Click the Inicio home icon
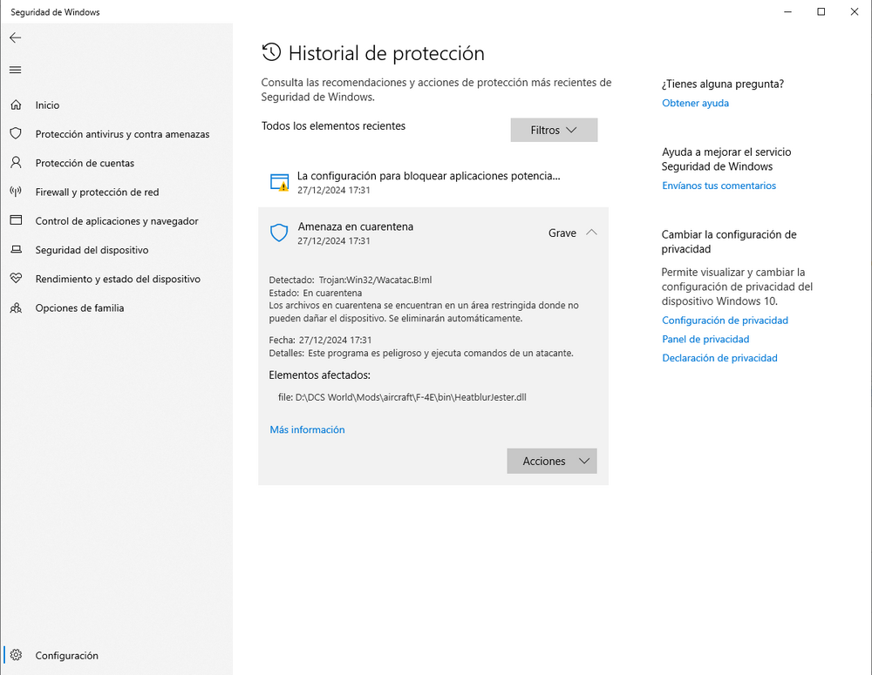This screenshot has width=872, height=675. (16, 105)
